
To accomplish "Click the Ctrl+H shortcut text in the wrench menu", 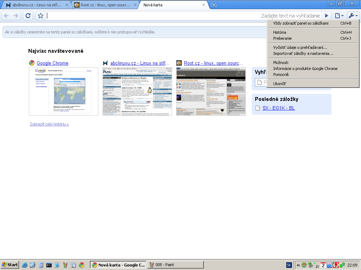I will click(346, 32).
